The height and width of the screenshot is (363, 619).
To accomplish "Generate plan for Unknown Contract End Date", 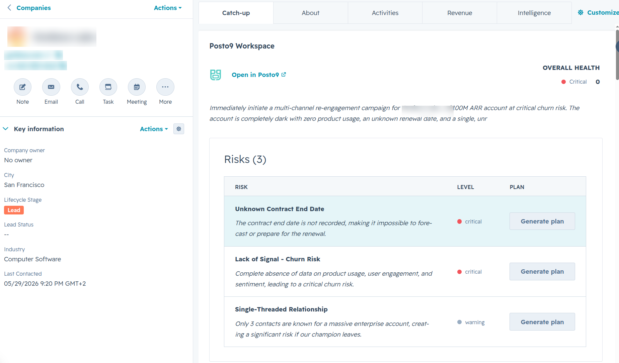I will [x=542, y=221].
